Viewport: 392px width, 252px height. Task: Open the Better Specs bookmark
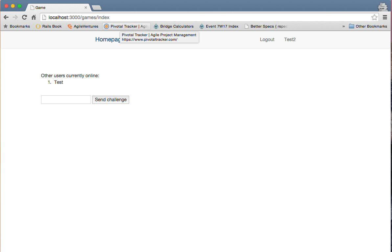[x=266, y=26]
